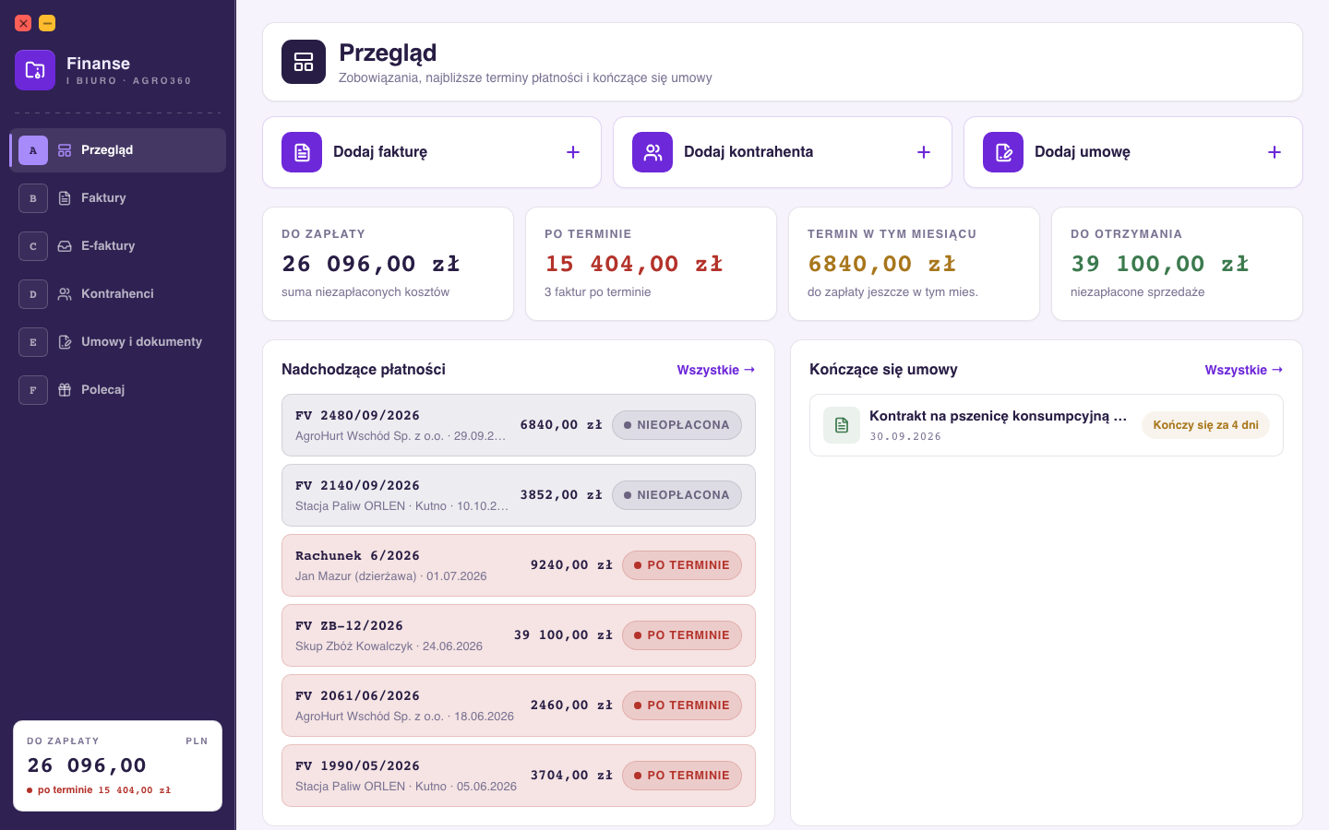Open Umowy i dokumenty in sidebar

118,342
